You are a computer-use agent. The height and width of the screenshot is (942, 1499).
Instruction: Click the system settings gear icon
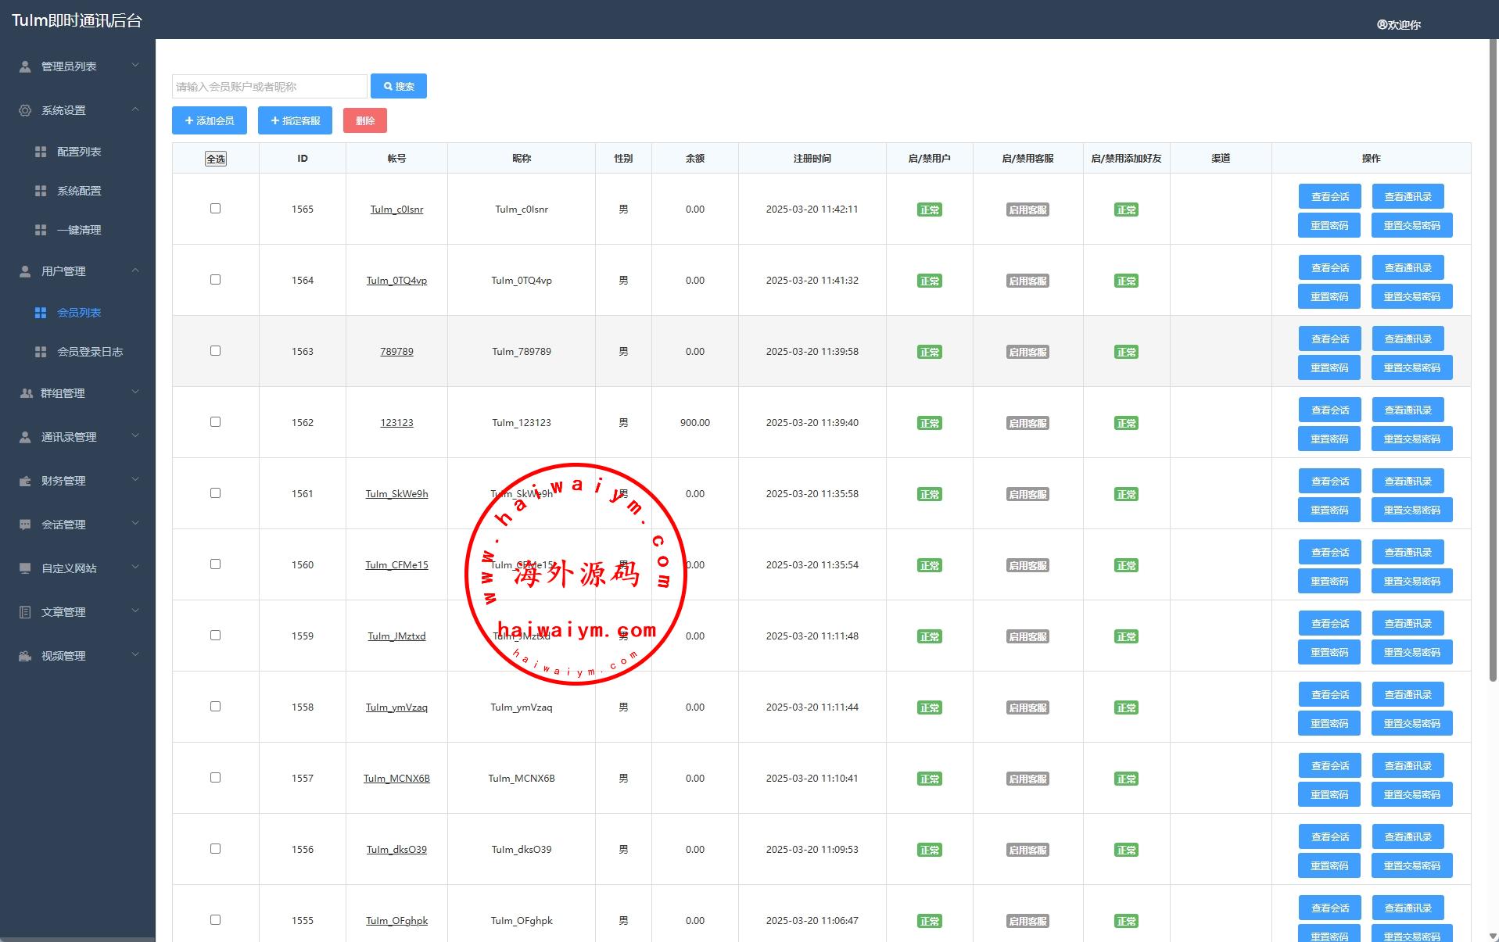point(25,110)
